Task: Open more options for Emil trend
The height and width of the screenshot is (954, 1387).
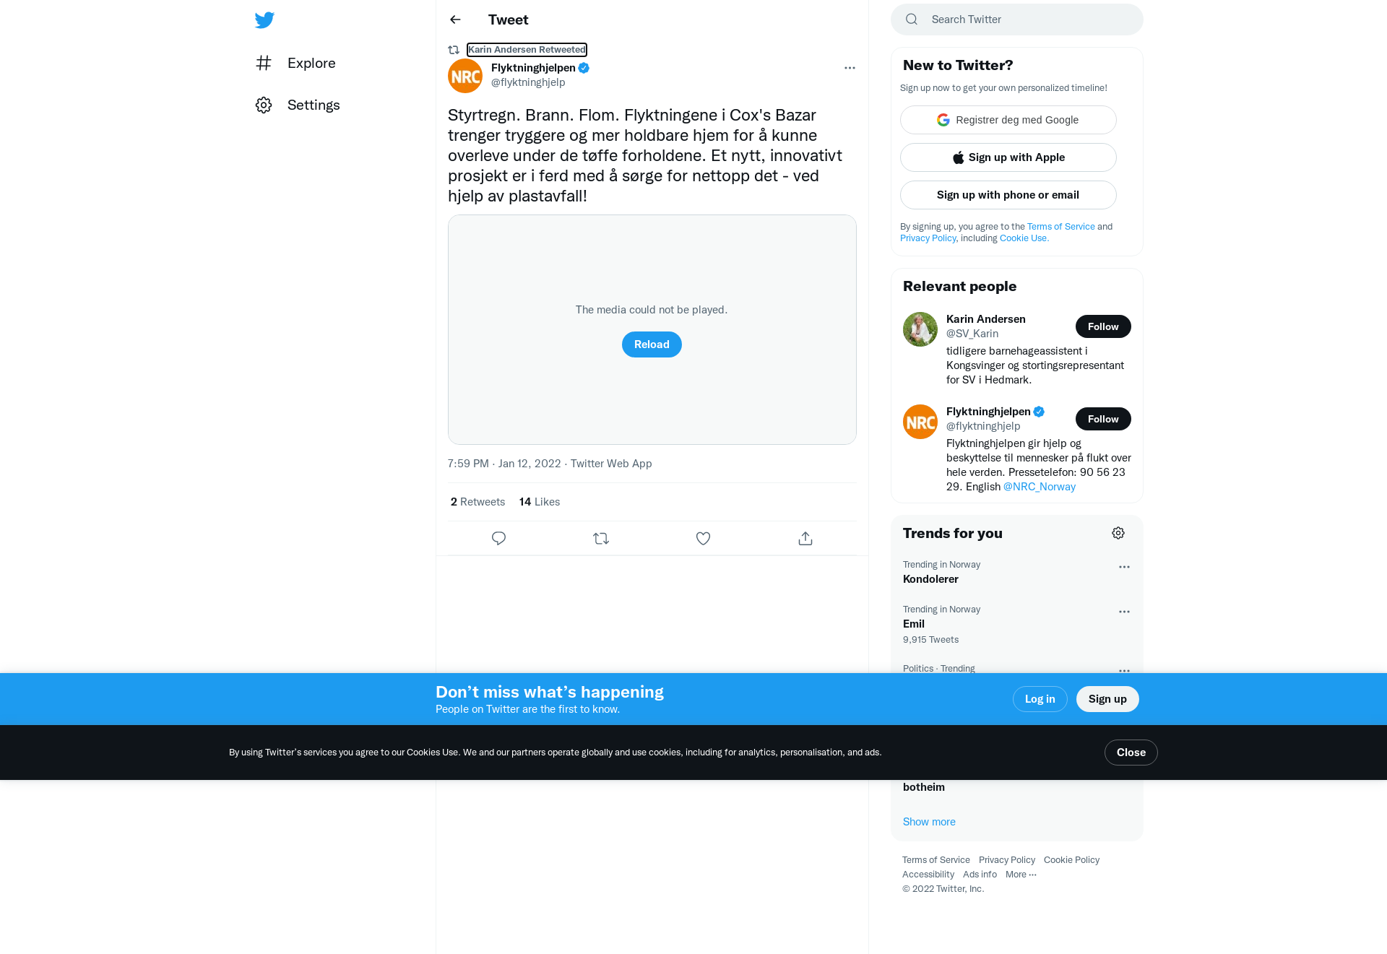Action: tap(1124, 612)
